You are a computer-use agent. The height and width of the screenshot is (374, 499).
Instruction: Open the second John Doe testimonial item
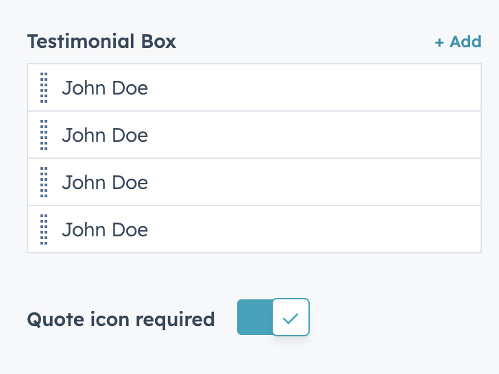105,135
